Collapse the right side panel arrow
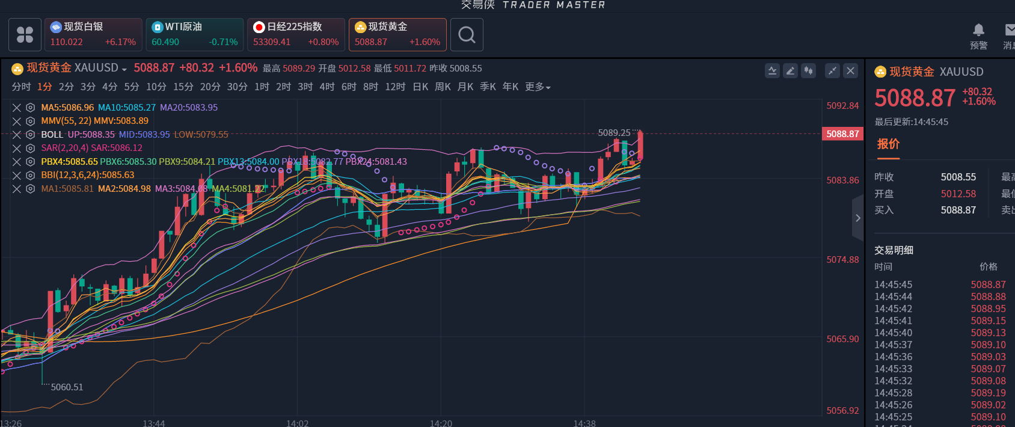This screenshot has height=427, width=1015. (x=857, y=218)
